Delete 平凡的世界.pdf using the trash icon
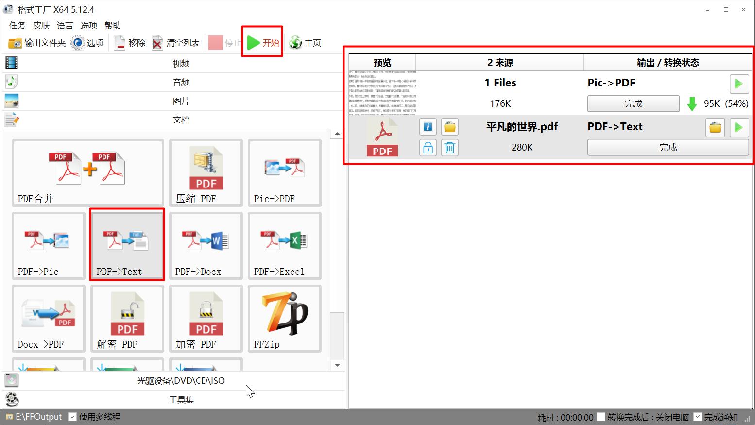Image resolution: width=755 pixels, height=425 pixels. 449,148
